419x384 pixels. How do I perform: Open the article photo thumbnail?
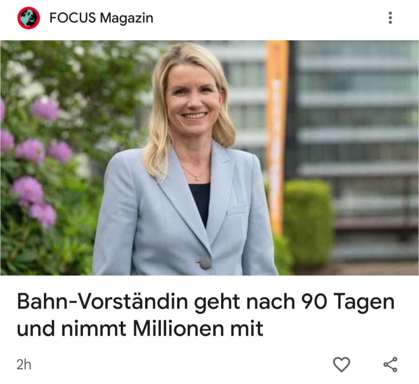click(209, 158)
